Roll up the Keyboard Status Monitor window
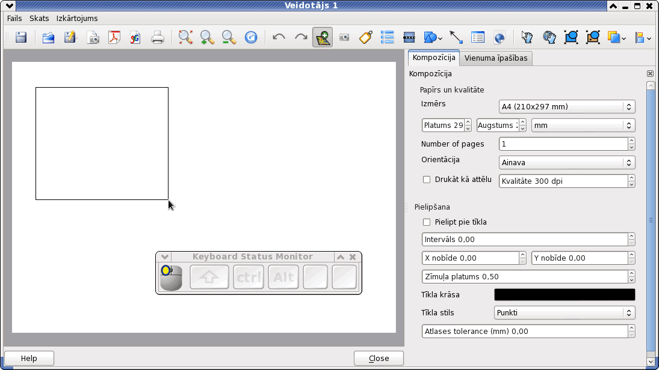 coord(341,256)
